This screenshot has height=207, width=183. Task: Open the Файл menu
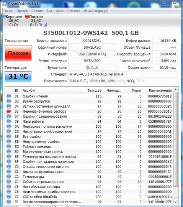(8, 11)
